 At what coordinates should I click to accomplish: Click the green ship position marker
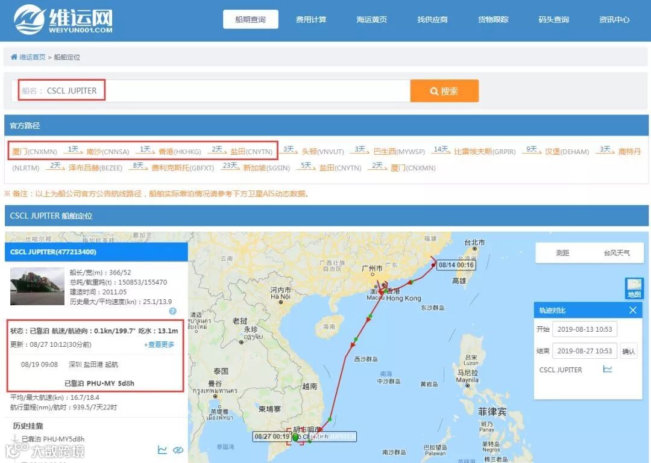pyautogui.click(x=295, y=437)
